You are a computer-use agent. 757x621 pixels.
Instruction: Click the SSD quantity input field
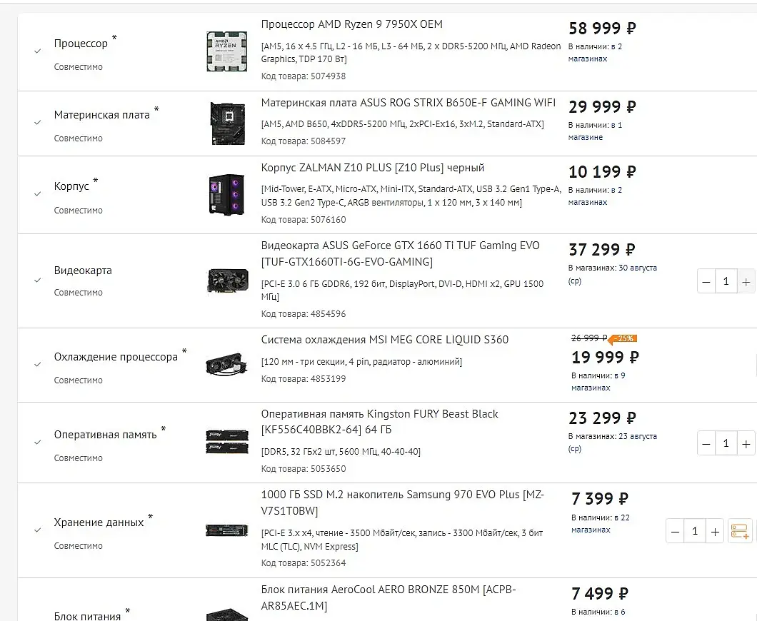coord(695,531)
